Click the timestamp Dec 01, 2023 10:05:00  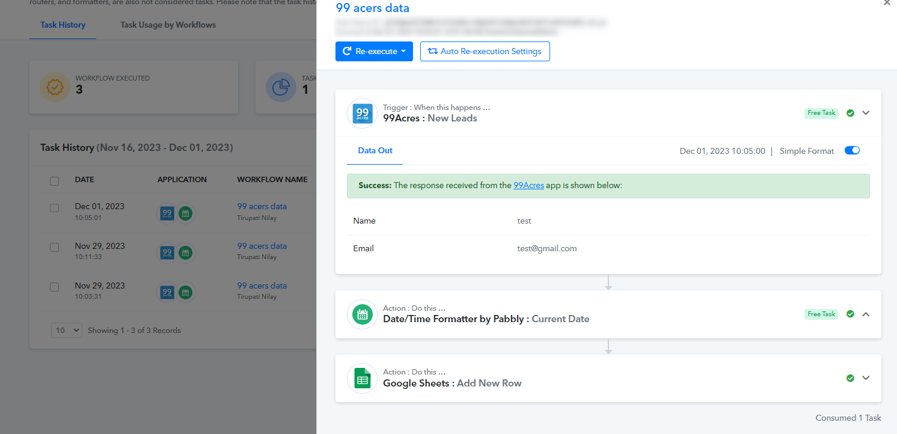click(x=723, y=151)
